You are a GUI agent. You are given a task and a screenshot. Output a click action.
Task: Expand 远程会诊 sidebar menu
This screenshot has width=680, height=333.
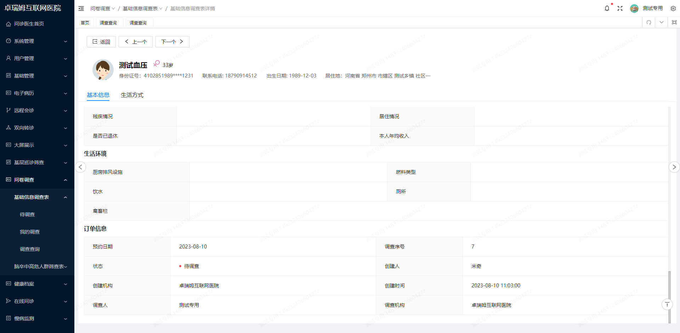coord(37,110)
